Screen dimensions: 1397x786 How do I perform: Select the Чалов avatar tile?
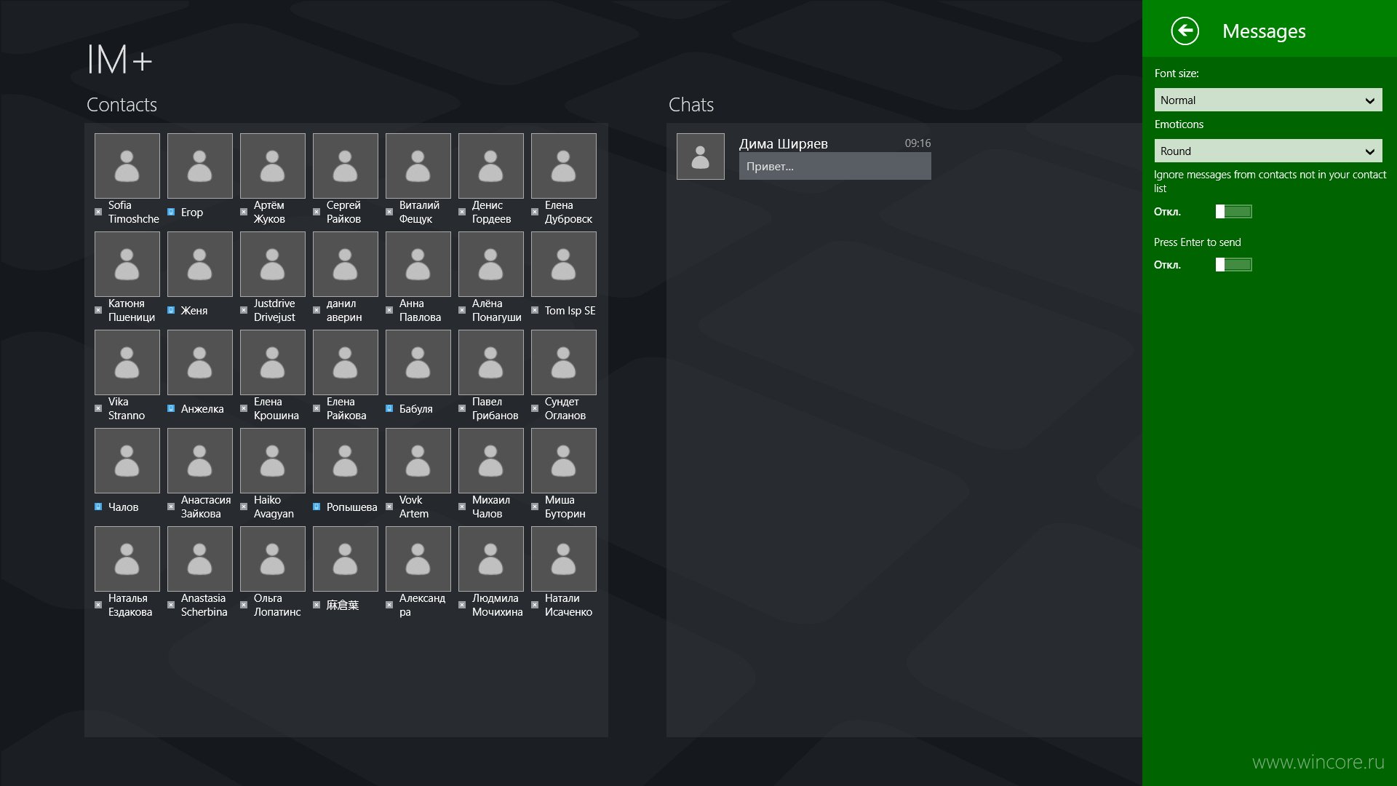coord(127,461)
